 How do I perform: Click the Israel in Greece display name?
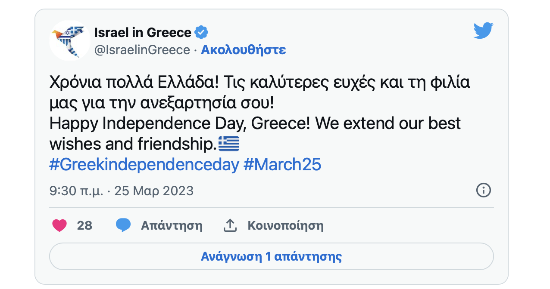coord(143,32)
